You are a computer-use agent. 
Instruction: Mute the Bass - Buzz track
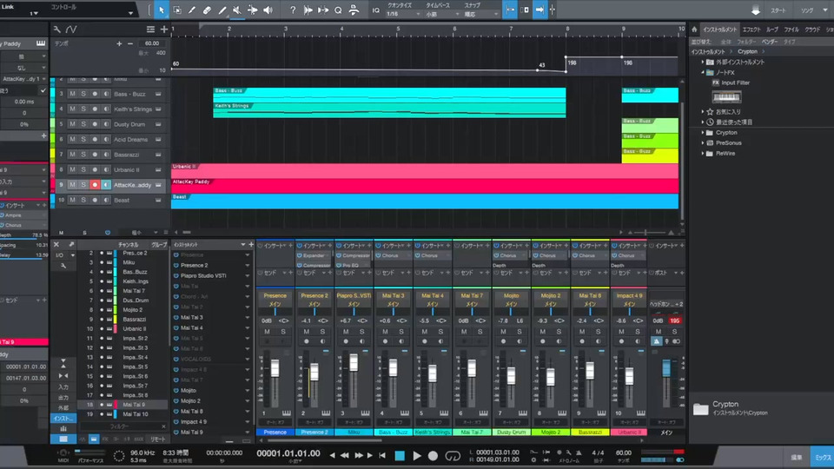click(x=73, y=94)
